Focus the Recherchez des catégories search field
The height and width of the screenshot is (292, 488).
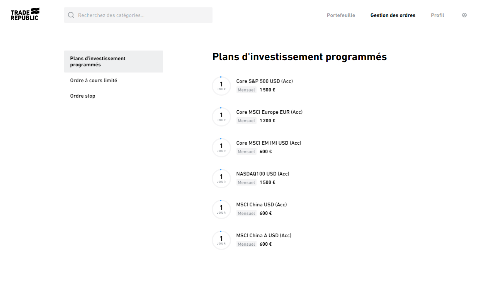click(138, 15)
